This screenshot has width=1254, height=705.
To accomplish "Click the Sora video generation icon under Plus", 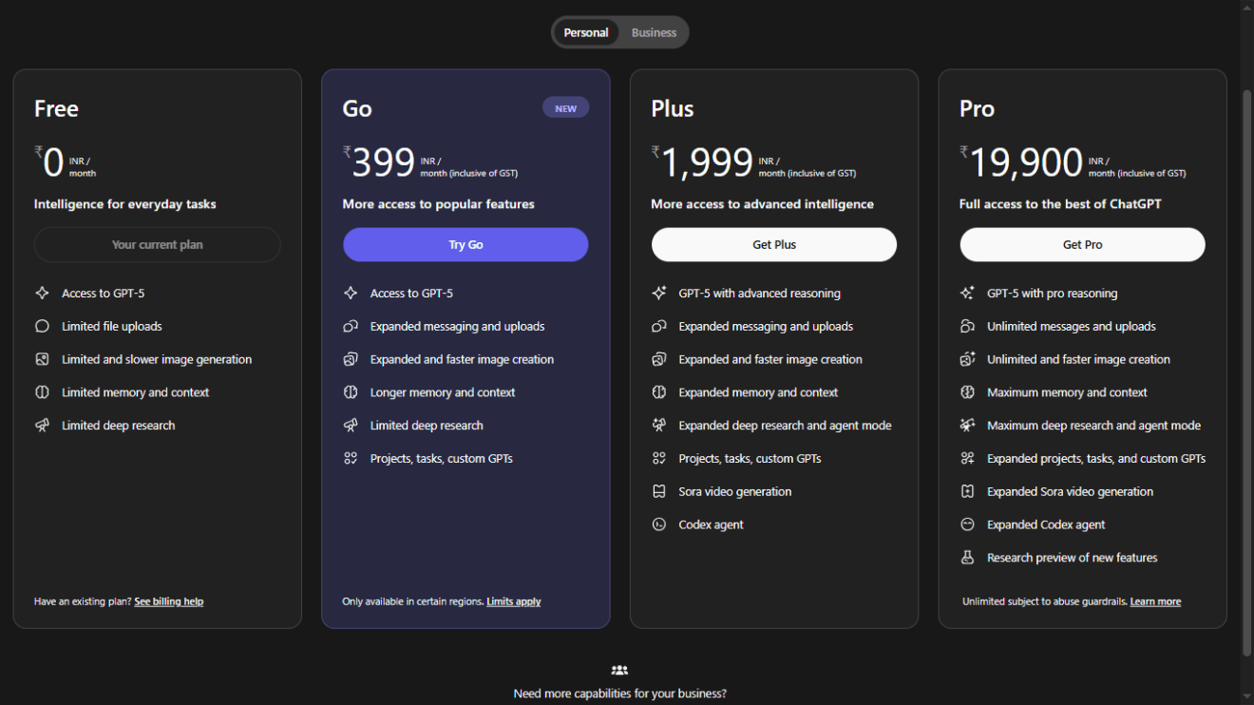I will (x=659, y=491).
